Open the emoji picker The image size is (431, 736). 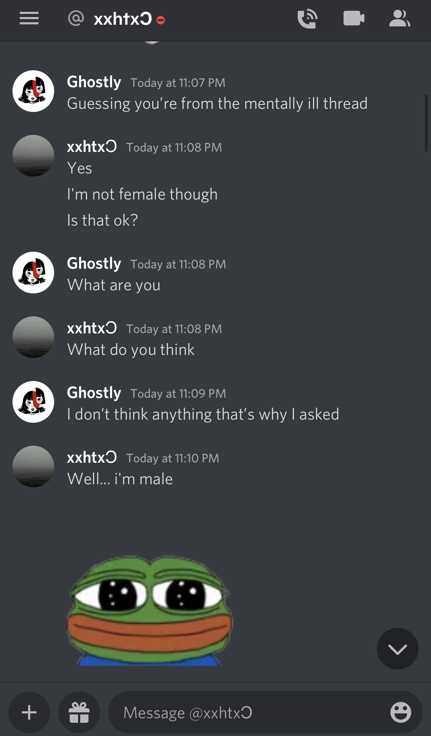pyautogui.click(x=400, y=712)
